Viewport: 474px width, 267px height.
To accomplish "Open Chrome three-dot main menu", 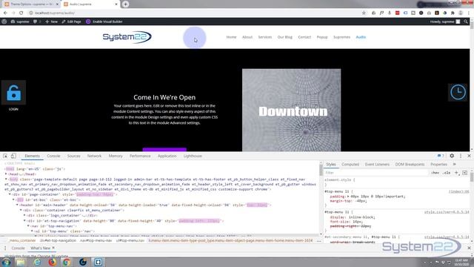I will pos(469,13).
